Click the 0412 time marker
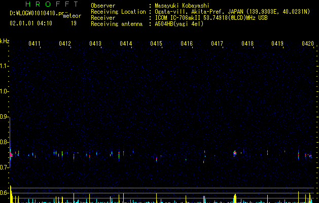The image size is (319, 203). pyautogui.click(x=65, y=44)
